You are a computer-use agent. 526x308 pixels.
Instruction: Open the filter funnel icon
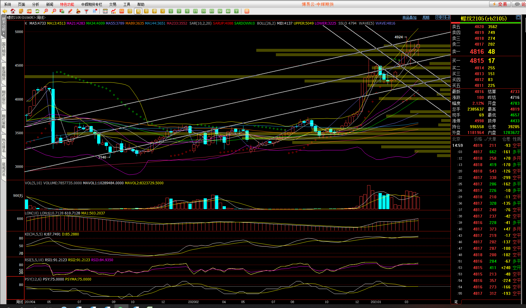click(x=86, y=11)
